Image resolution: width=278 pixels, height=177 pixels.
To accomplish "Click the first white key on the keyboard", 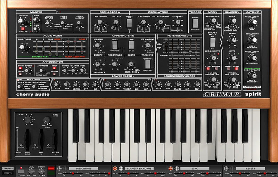I will click(73, 135).
